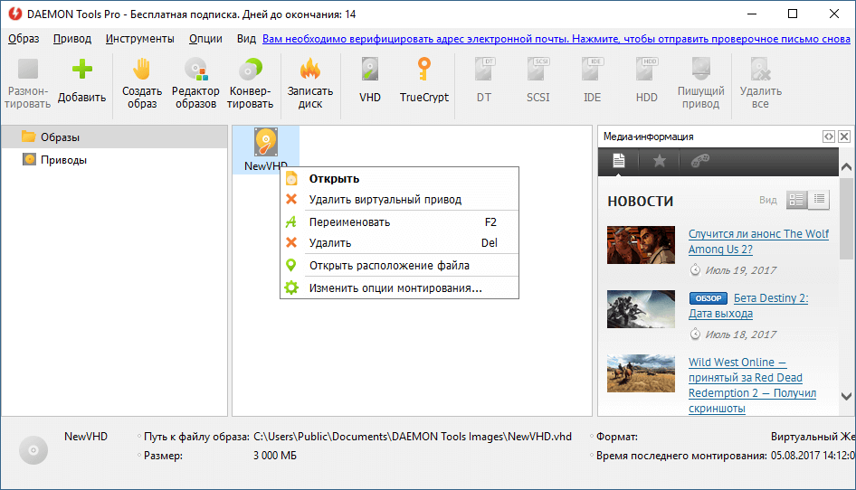Click the 3 000 МБ size value
Viewport: 856px width, 490px height.
[274, 455]
